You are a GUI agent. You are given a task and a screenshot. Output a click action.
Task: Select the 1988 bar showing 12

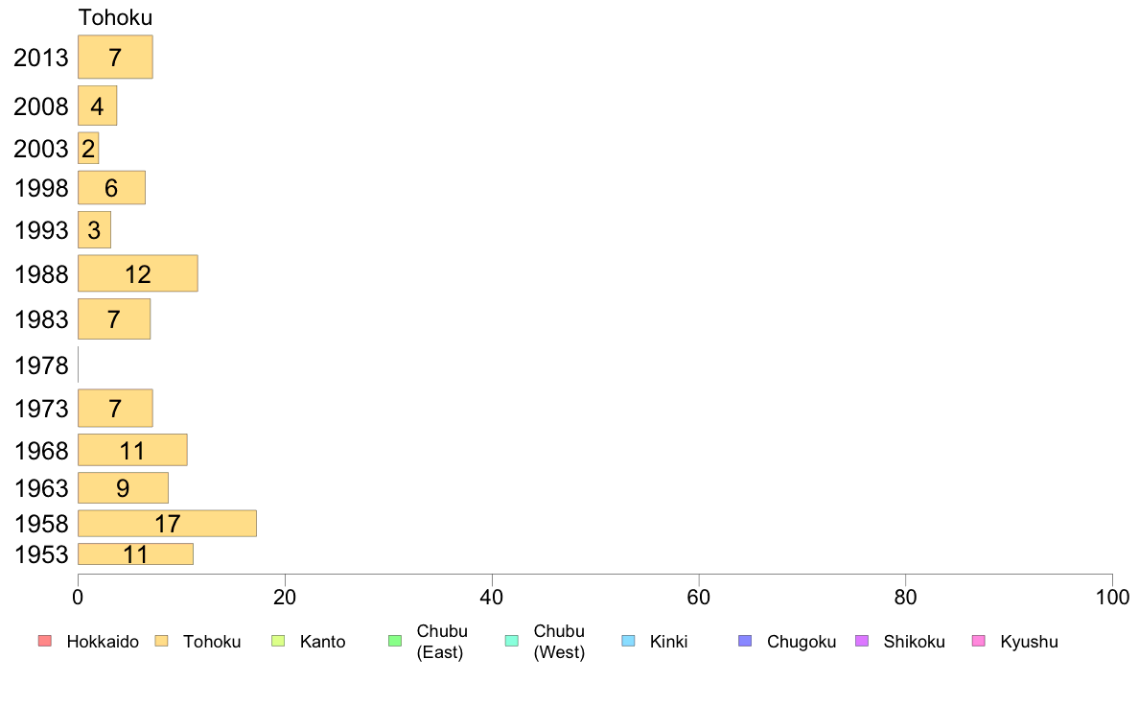click(x=138, y=273)
